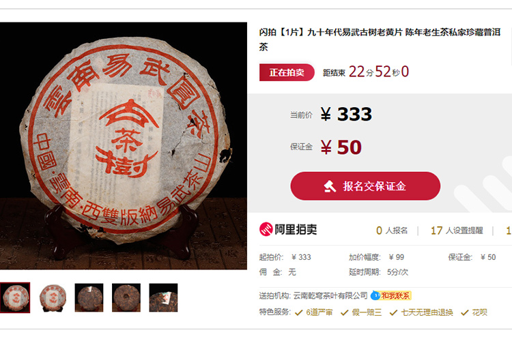Select the first tea cake thumbnail
Image resolution: width=512 pixels, height=339 pixels.
click(15, 297)
